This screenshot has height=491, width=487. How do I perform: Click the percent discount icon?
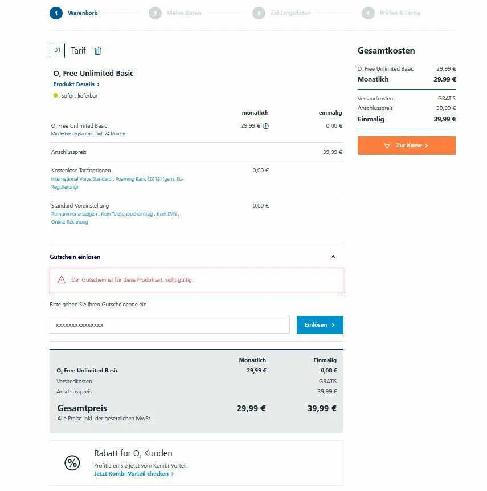point(72,463)
